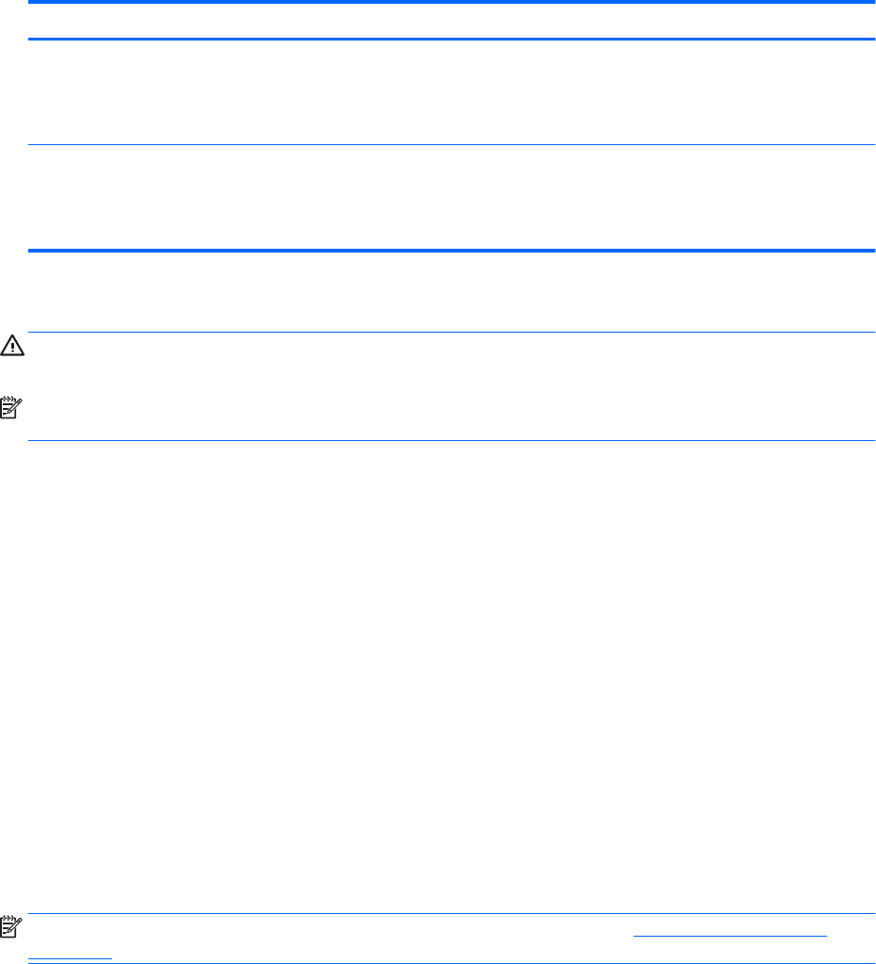The height and width of the screenshot is (964, 876).
Task: Click the wrapped link text on the last line
Action: [70, 956]
